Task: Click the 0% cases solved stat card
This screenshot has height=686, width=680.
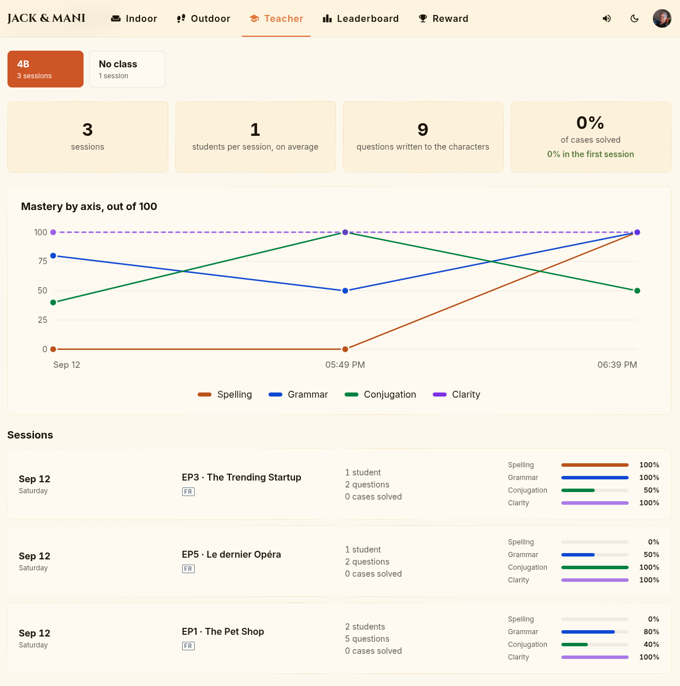Action: [591, 137]
